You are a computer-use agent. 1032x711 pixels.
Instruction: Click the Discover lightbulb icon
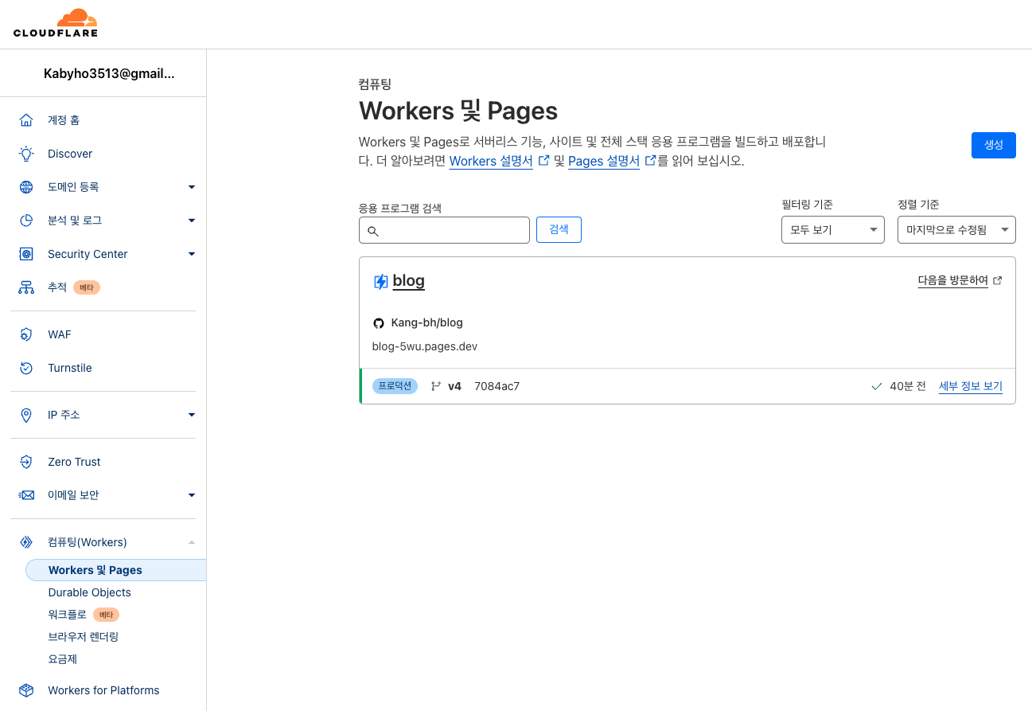click(26, 154)
